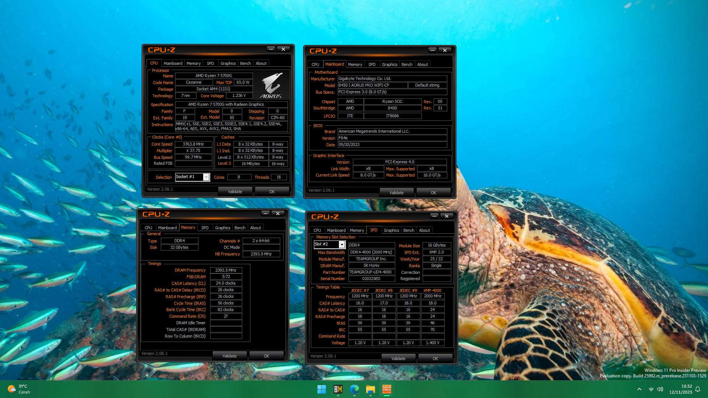The width and height of the screenshot is (708, 398).
Task: Click the B450 I AORUS PRO WIFI-CF model
Action: click(x=372, y=85)
